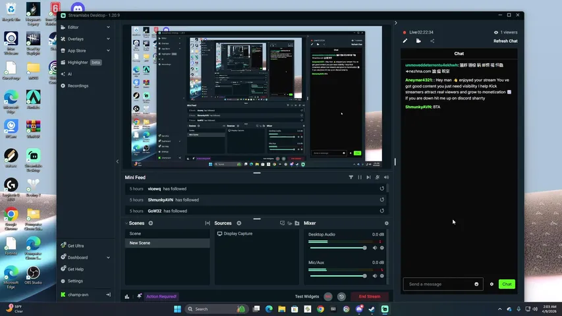Mute Mini Feed alert volume
This screenshot has width=562, height=316.
point(386,177)
